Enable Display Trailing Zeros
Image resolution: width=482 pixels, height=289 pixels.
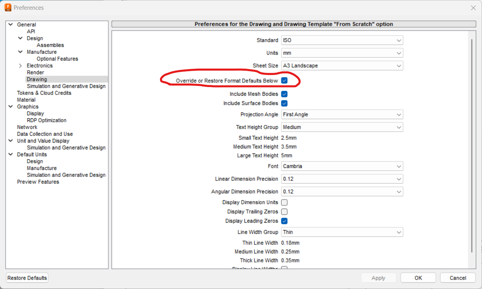tap(284, 211)
